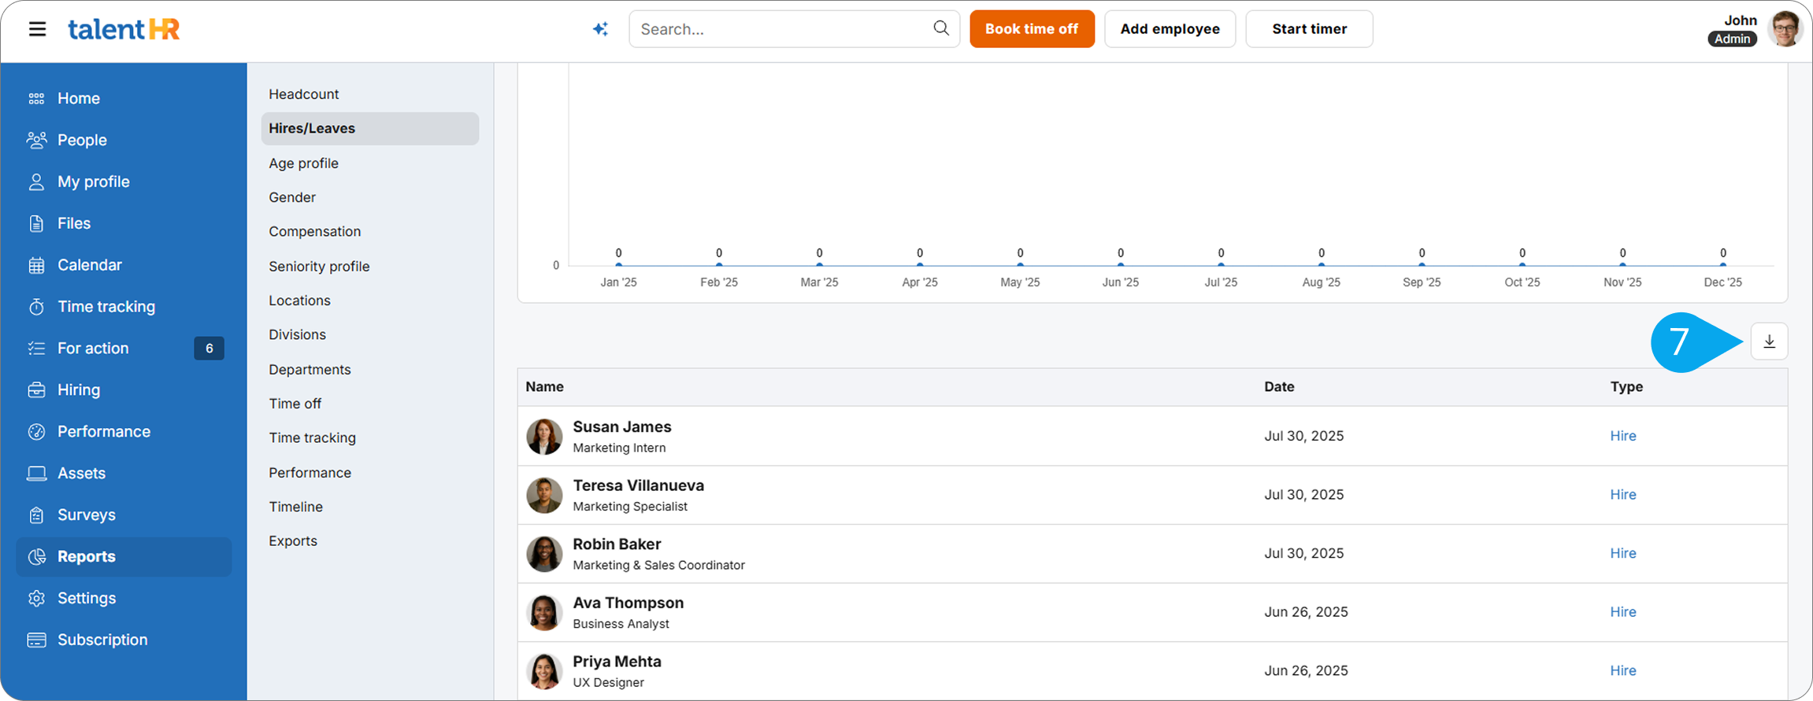Open Ava Thompson's employee profile
The height and width of the screenshot is (701, 1813).
(x=628, y=603)
